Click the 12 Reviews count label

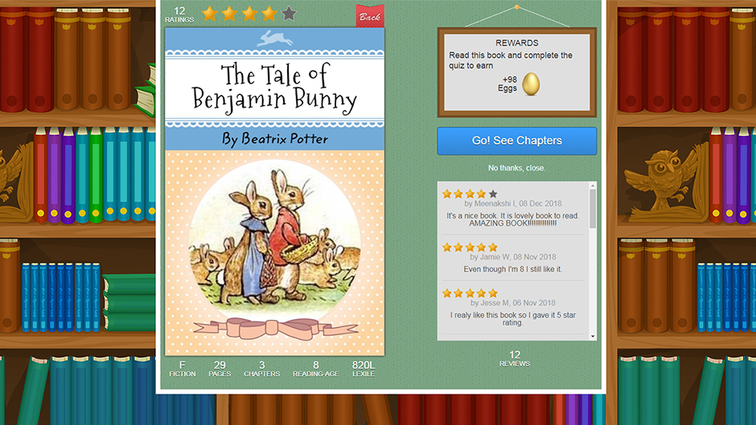tap(515, 358)
